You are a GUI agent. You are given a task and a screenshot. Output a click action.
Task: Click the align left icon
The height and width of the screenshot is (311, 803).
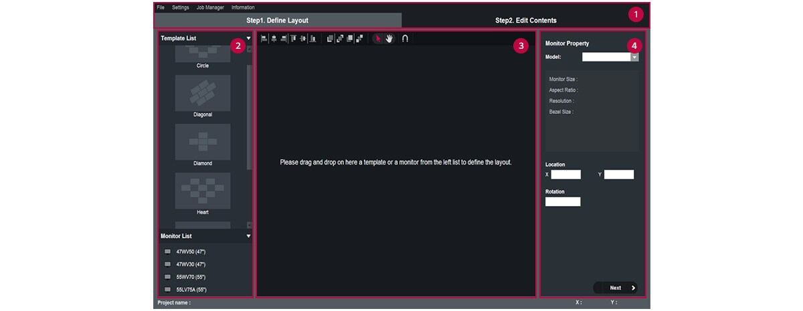[x=264, y=39]
